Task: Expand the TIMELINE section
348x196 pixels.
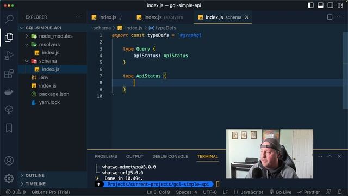Action: point(52,184)
